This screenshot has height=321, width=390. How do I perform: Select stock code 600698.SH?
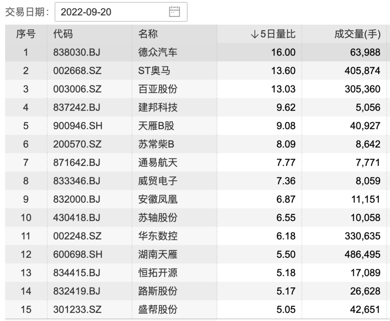(x=77, y=254)
